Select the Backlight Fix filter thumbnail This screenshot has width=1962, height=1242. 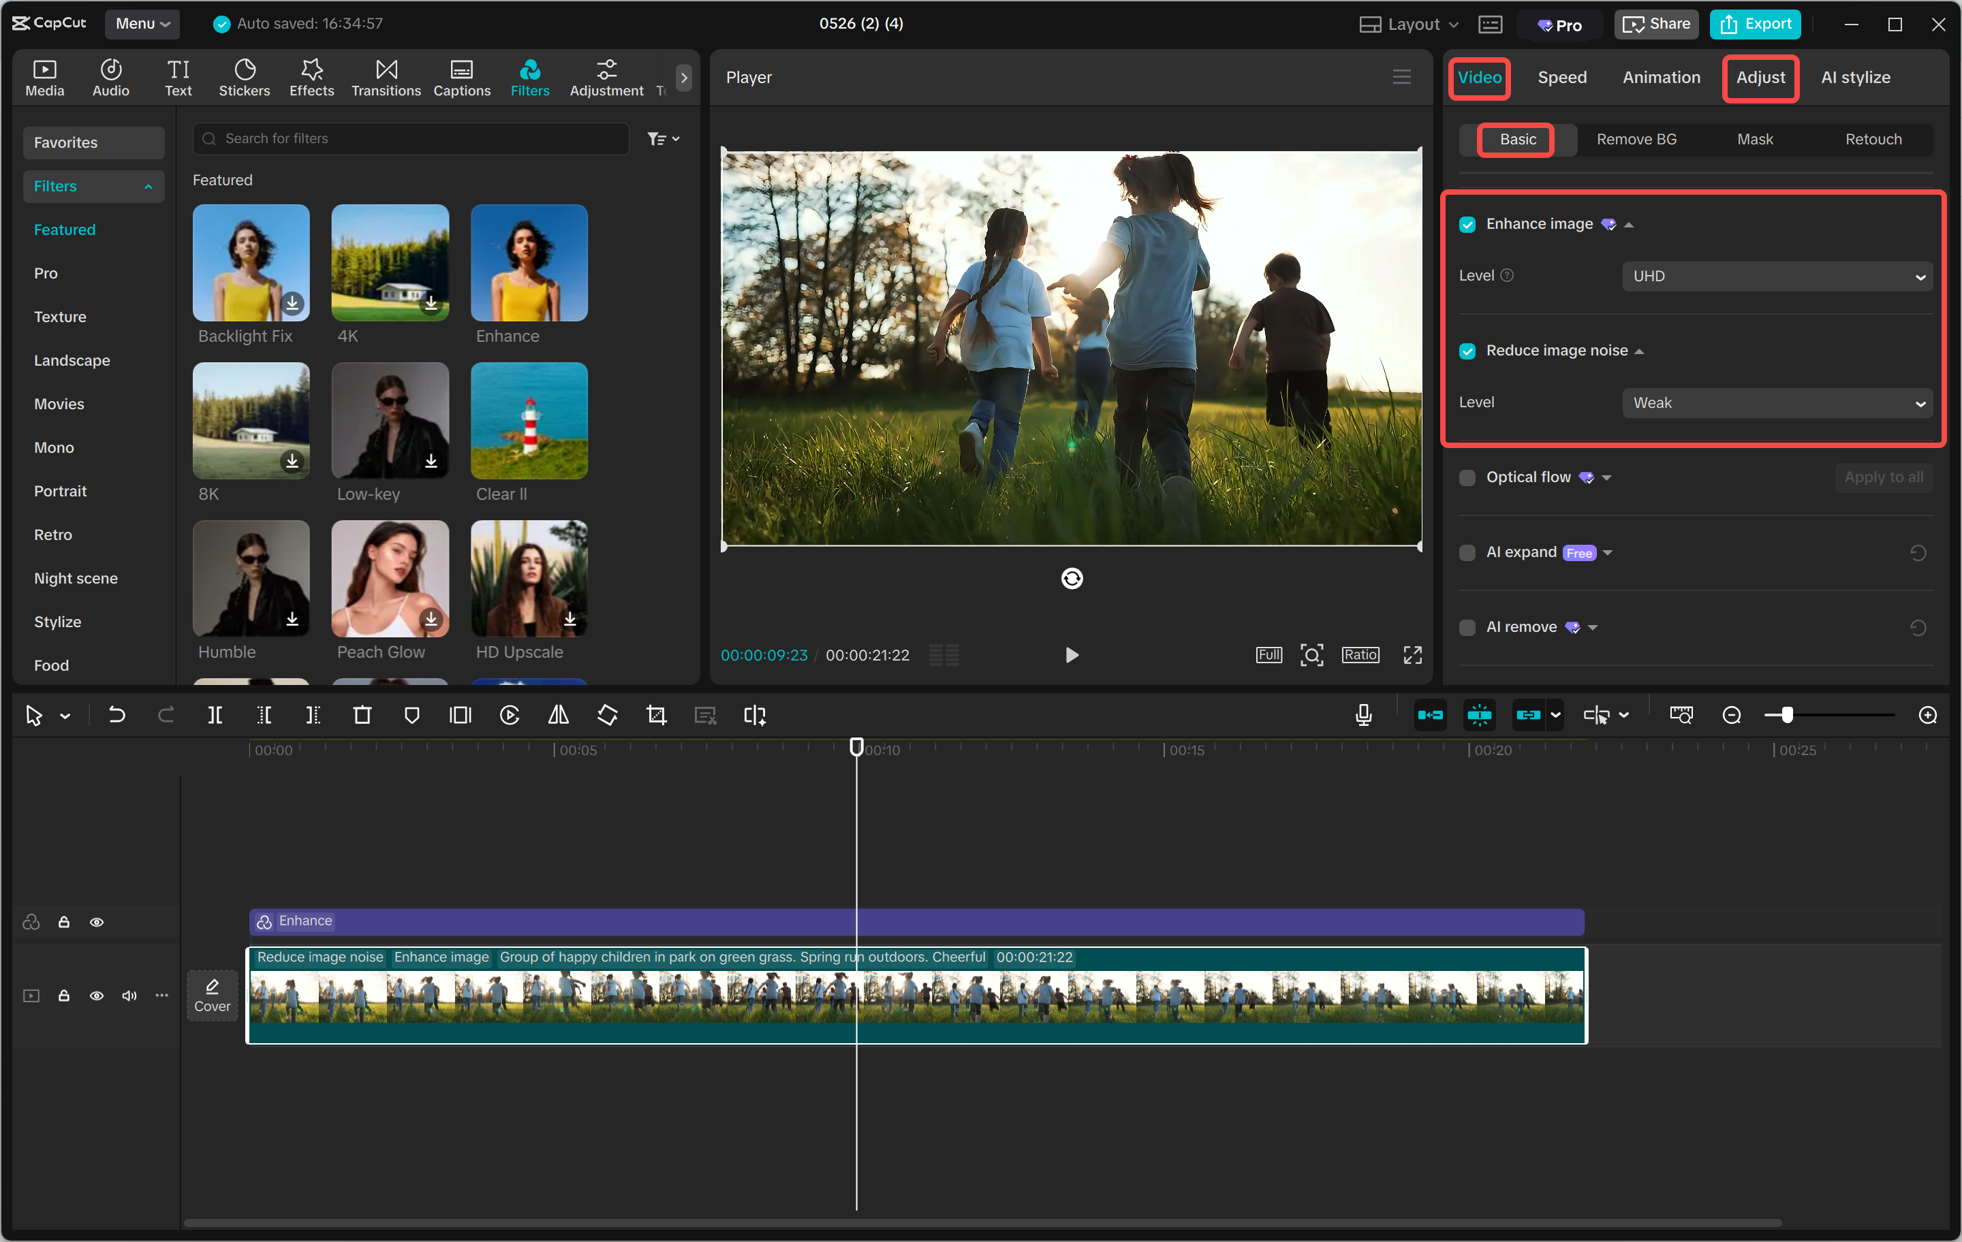pos(250,262)
